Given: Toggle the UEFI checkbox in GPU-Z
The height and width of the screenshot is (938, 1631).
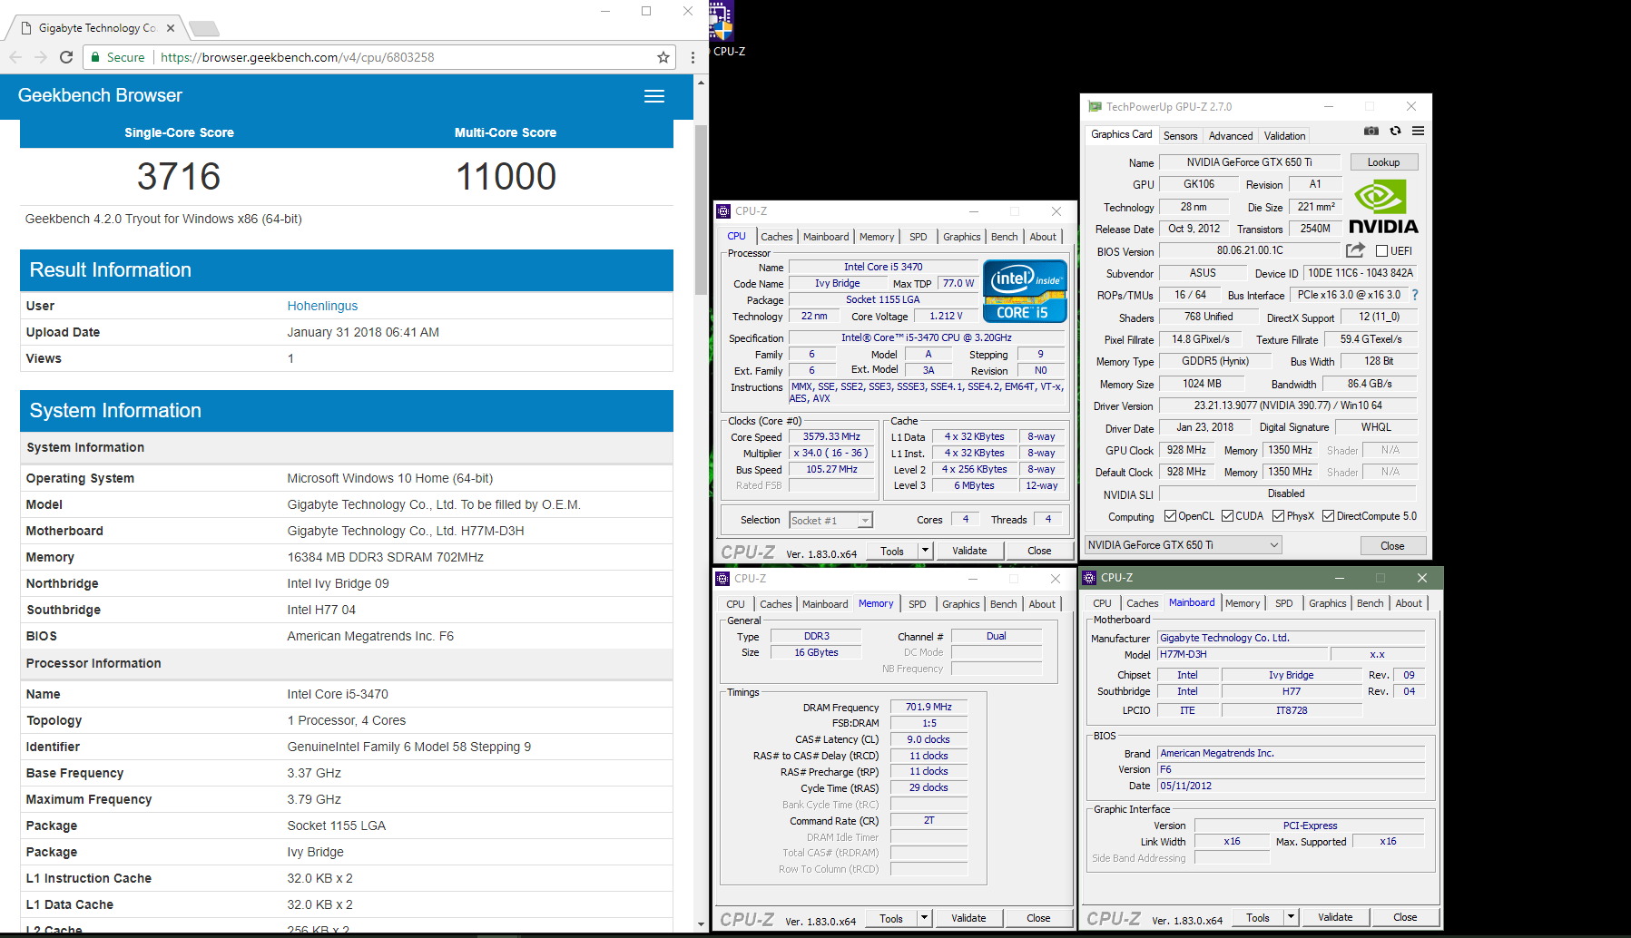Looking at the screenshot, I should pos(1382,251).
